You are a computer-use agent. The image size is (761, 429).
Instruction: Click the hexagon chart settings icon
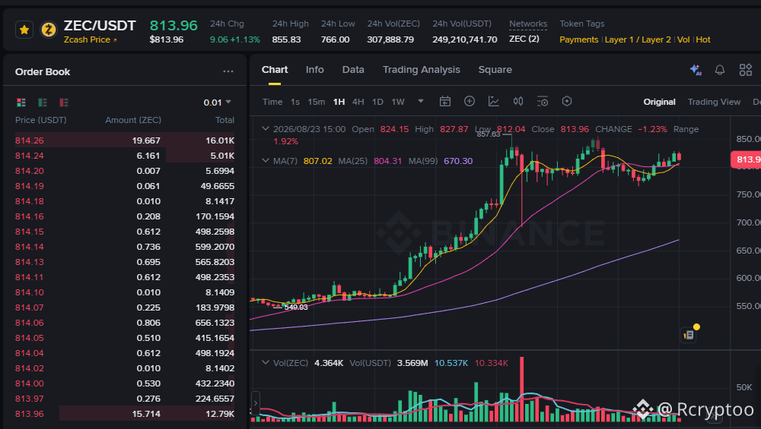[x=567, y=101]
